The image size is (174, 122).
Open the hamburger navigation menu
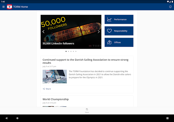tap(3, 7)
